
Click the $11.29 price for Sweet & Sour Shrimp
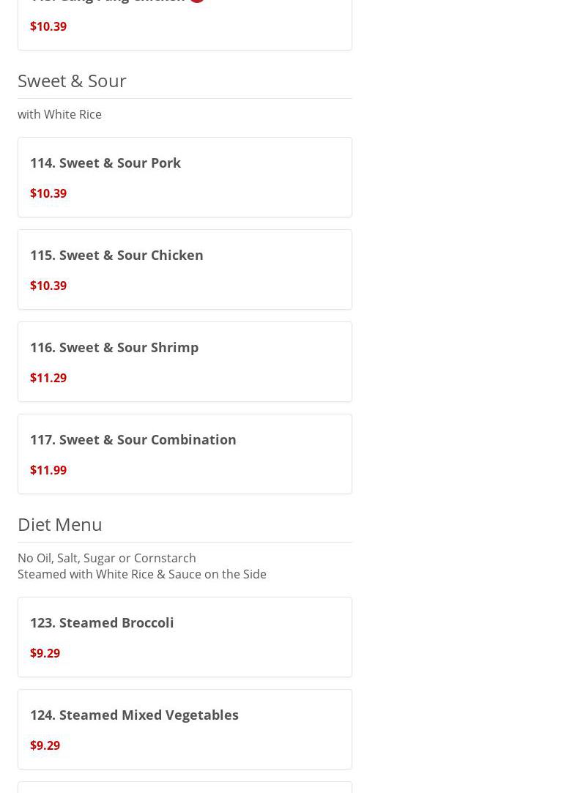pyautogui.click(x=48, y=378)
